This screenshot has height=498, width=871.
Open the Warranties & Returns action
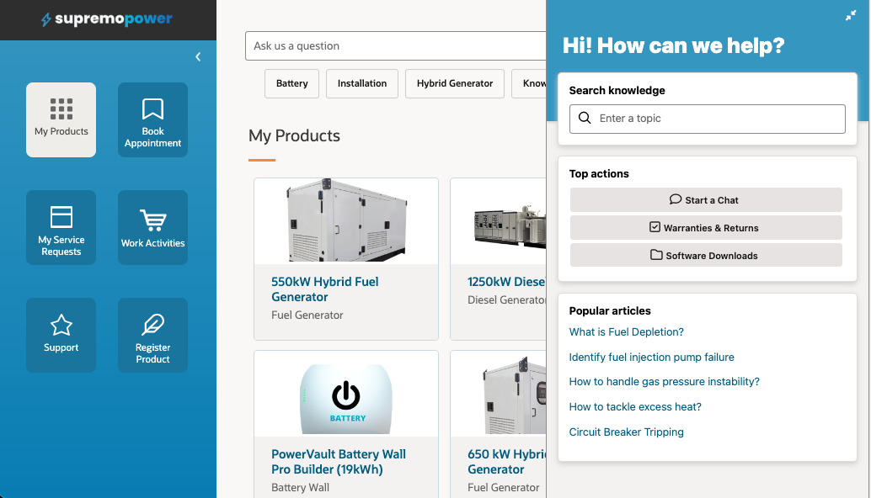pyautogui.click(x=706, y=227)
